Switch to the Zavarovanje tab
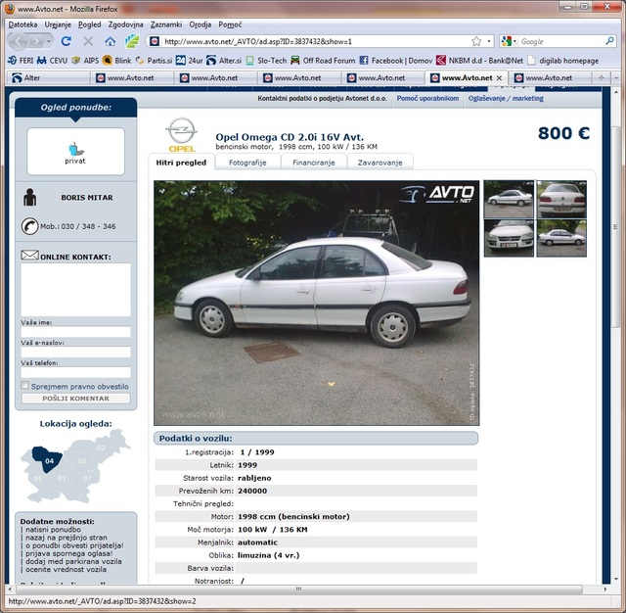The height and width of the screenshot is (613, 626). 380,163
